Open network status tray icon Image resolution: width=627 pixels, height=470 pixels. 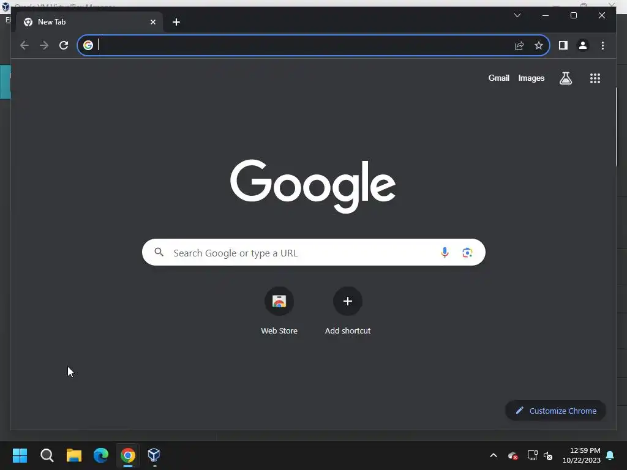532,455
